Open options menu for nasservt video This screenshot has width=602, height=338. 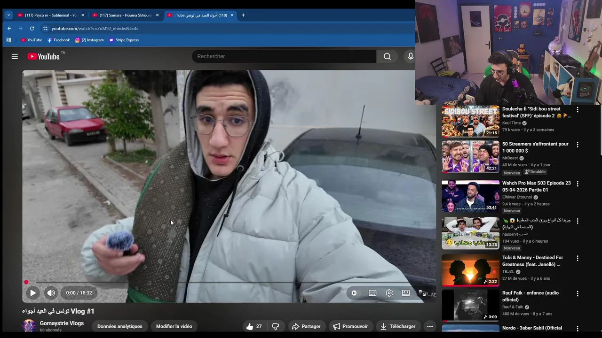(578, 221)
